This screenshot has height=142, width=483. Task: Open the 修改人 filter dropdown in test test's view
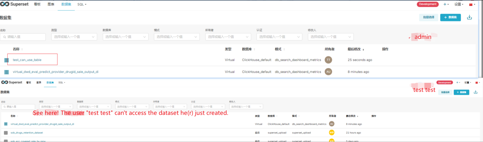246,107
